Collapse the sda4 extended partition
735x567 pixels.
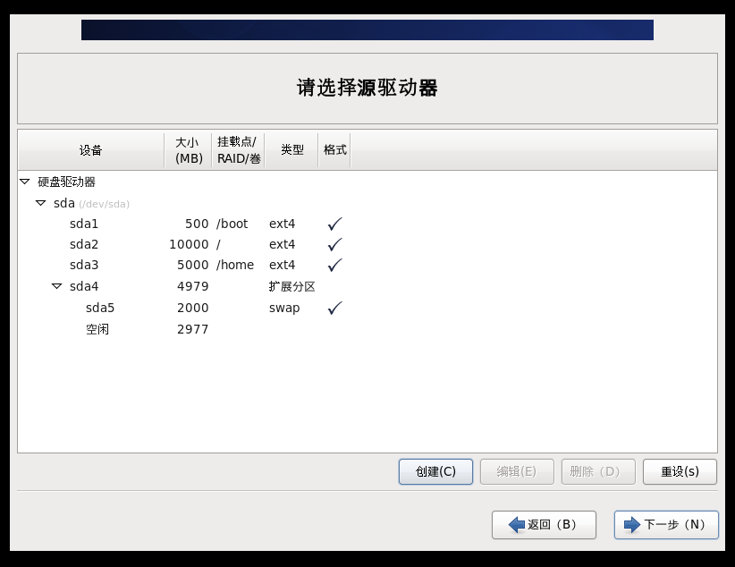coord(56,286)
